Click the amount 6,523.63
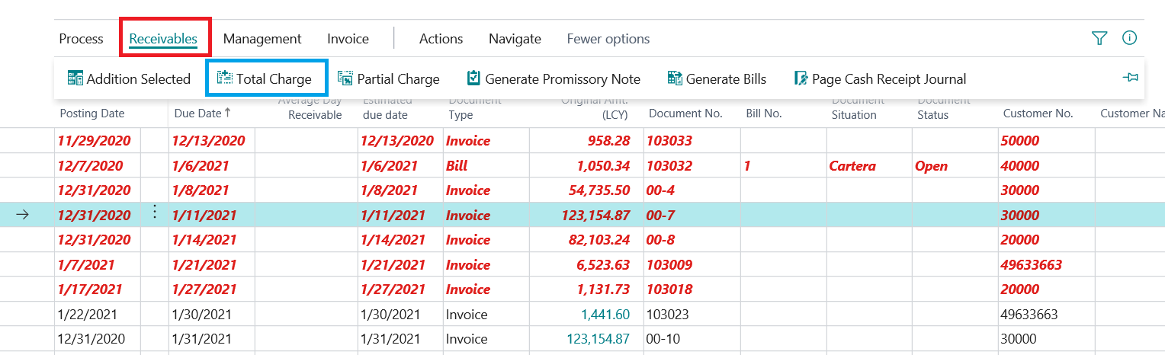The height and width of the screenshot is (355, 1165). pos(602,265)
